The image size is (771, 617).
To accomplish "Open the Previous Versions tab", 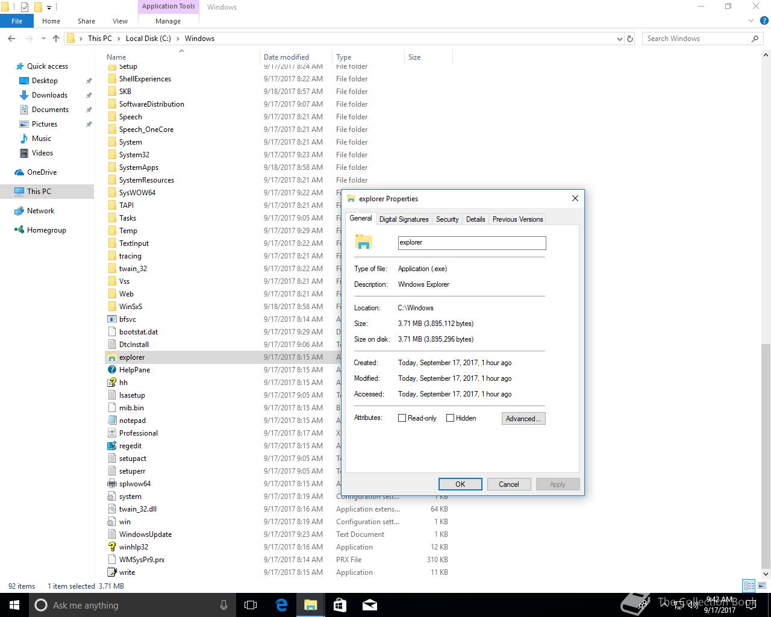I will point(517,219).
